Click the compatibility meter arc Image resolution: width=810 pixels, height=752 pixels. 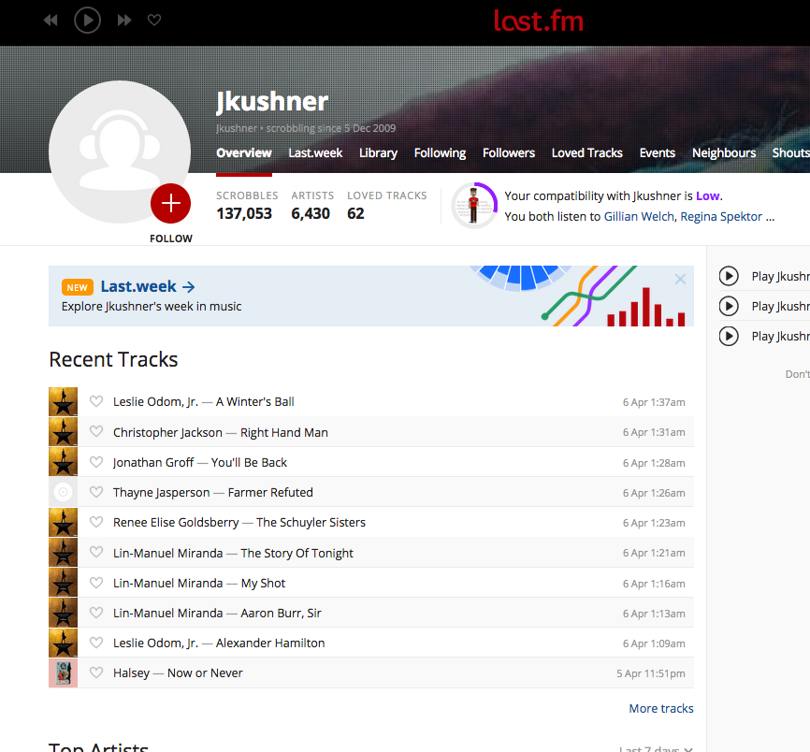point(474,207)
